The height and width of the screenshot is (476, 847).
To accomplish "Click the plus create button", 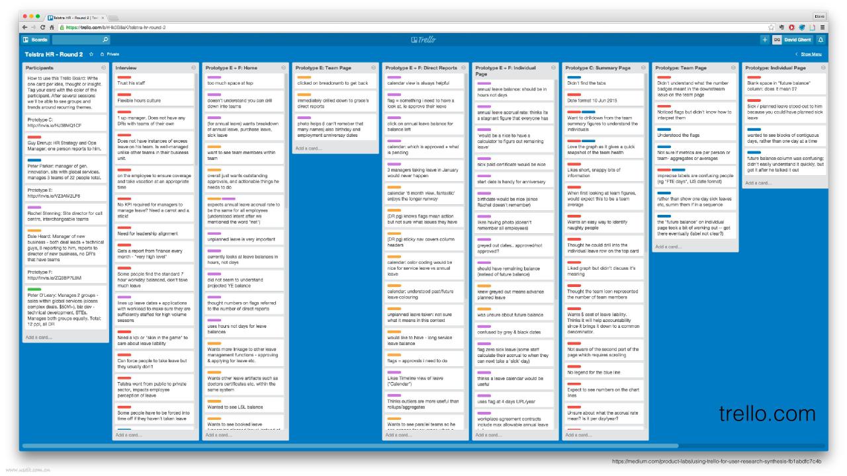I will (765, 41).
